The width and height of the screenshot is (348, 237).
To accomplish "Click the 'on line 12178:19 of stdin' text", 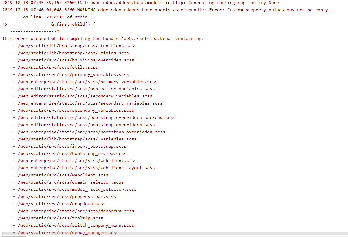I will [x=55, y=17].
